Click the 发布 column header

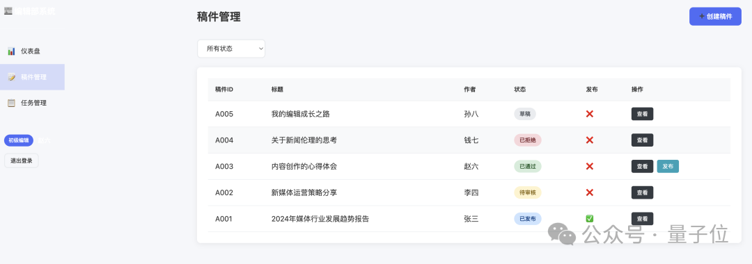(x=592, y=90)
